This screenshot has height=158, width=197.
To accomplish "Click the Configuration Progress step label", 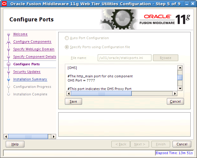I will 32,87.
